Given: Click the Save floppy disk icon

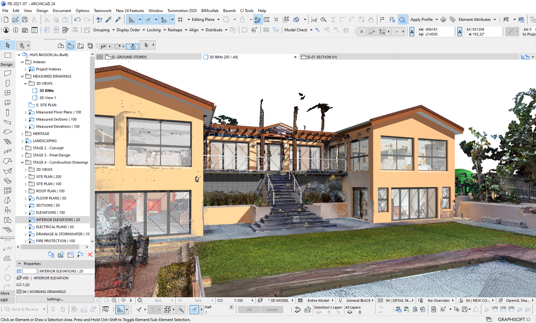Looking at the screenshot, I should tap(25, 20).
